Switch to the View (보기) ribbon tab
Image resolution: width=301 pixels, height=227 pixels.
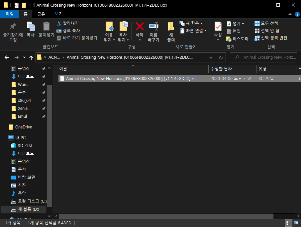coord(59,14)
